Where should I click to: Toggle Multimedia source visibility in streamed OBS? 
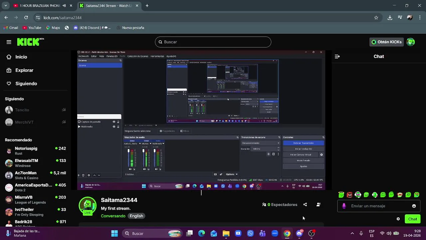tap(114, 127)
